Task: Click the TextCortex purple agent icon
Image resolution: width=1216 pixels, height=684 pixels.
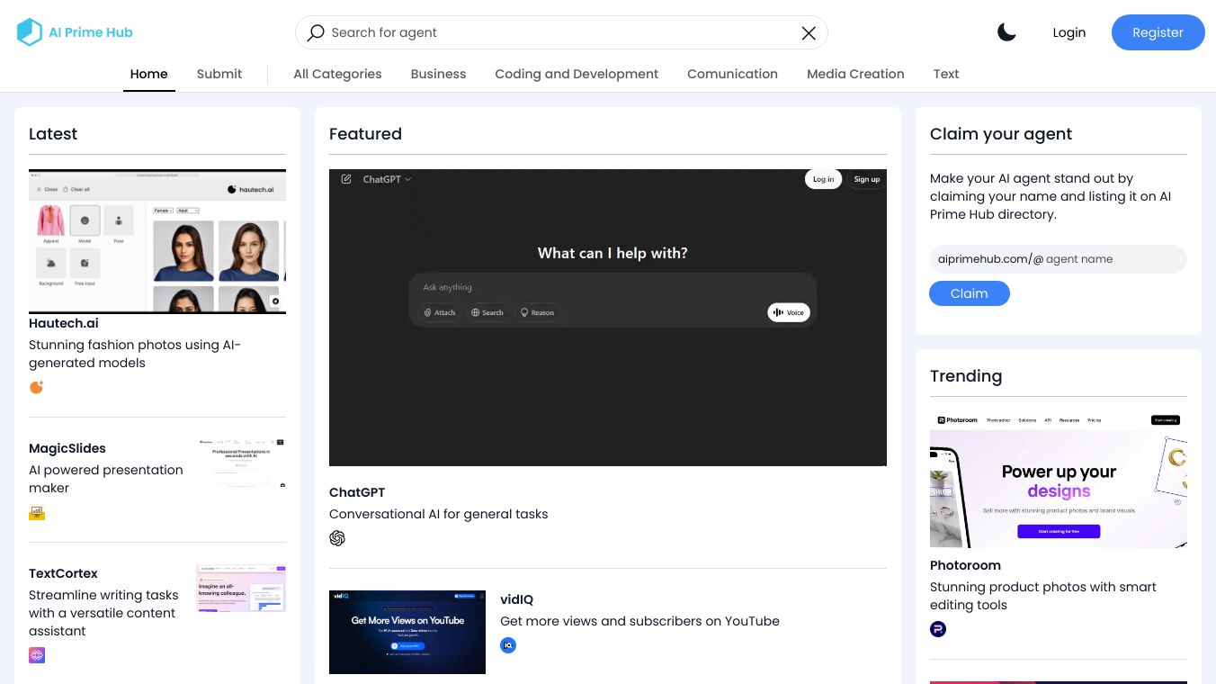Action: pos(37,655)
